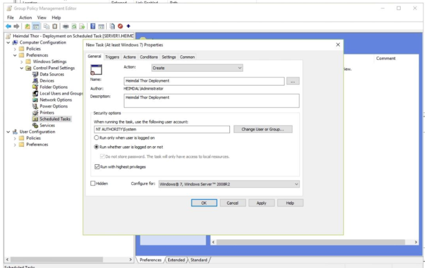Image resolution: width=425 pixels, height=268 pixels.
Task: Open the View menu
Action: (x=42, y=17)
